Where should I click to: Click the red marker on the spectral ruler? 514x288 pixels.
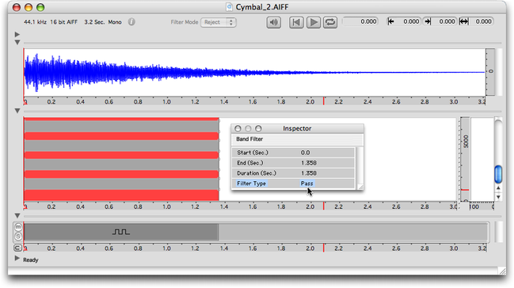324,206
